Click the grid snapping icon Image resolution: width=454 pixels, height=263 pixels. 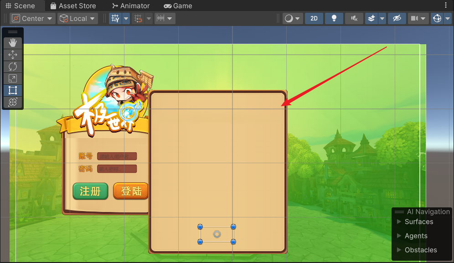tap(115, 19)
